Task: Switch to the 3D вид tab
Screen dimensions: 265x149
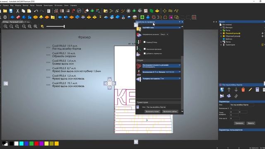Action: coord(27,22)
